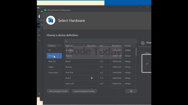Select the Pixel 3a XL device row
Screen dimensions: 188x105
100,84
